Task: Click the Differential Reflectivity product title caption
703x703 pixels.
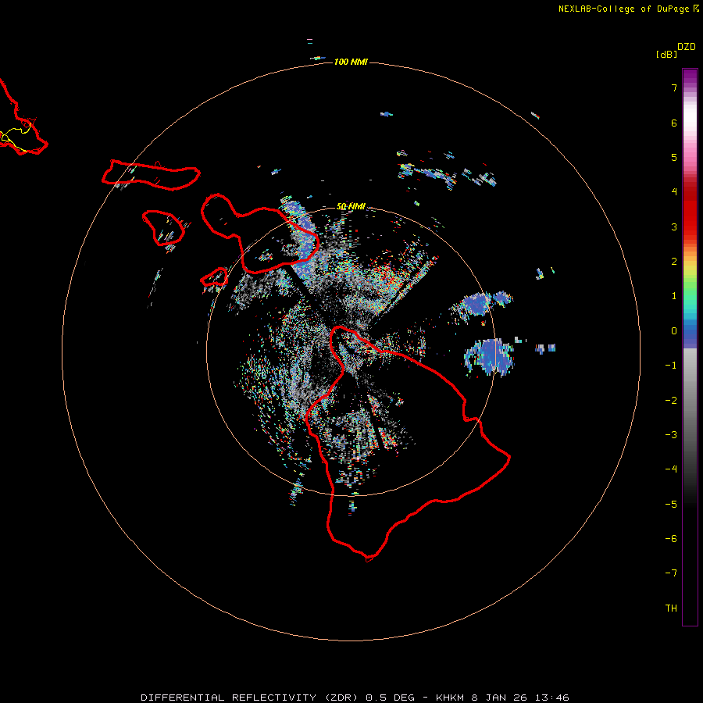Action: pos(355,698)
